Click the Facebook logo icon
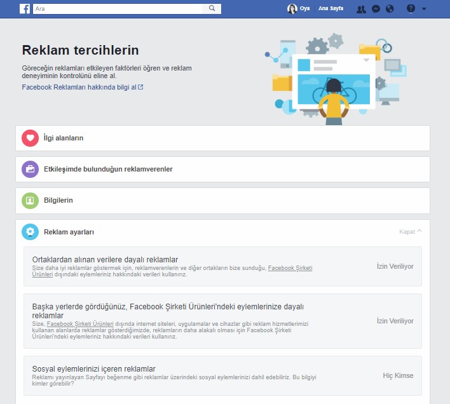 (x=25, y=9)
